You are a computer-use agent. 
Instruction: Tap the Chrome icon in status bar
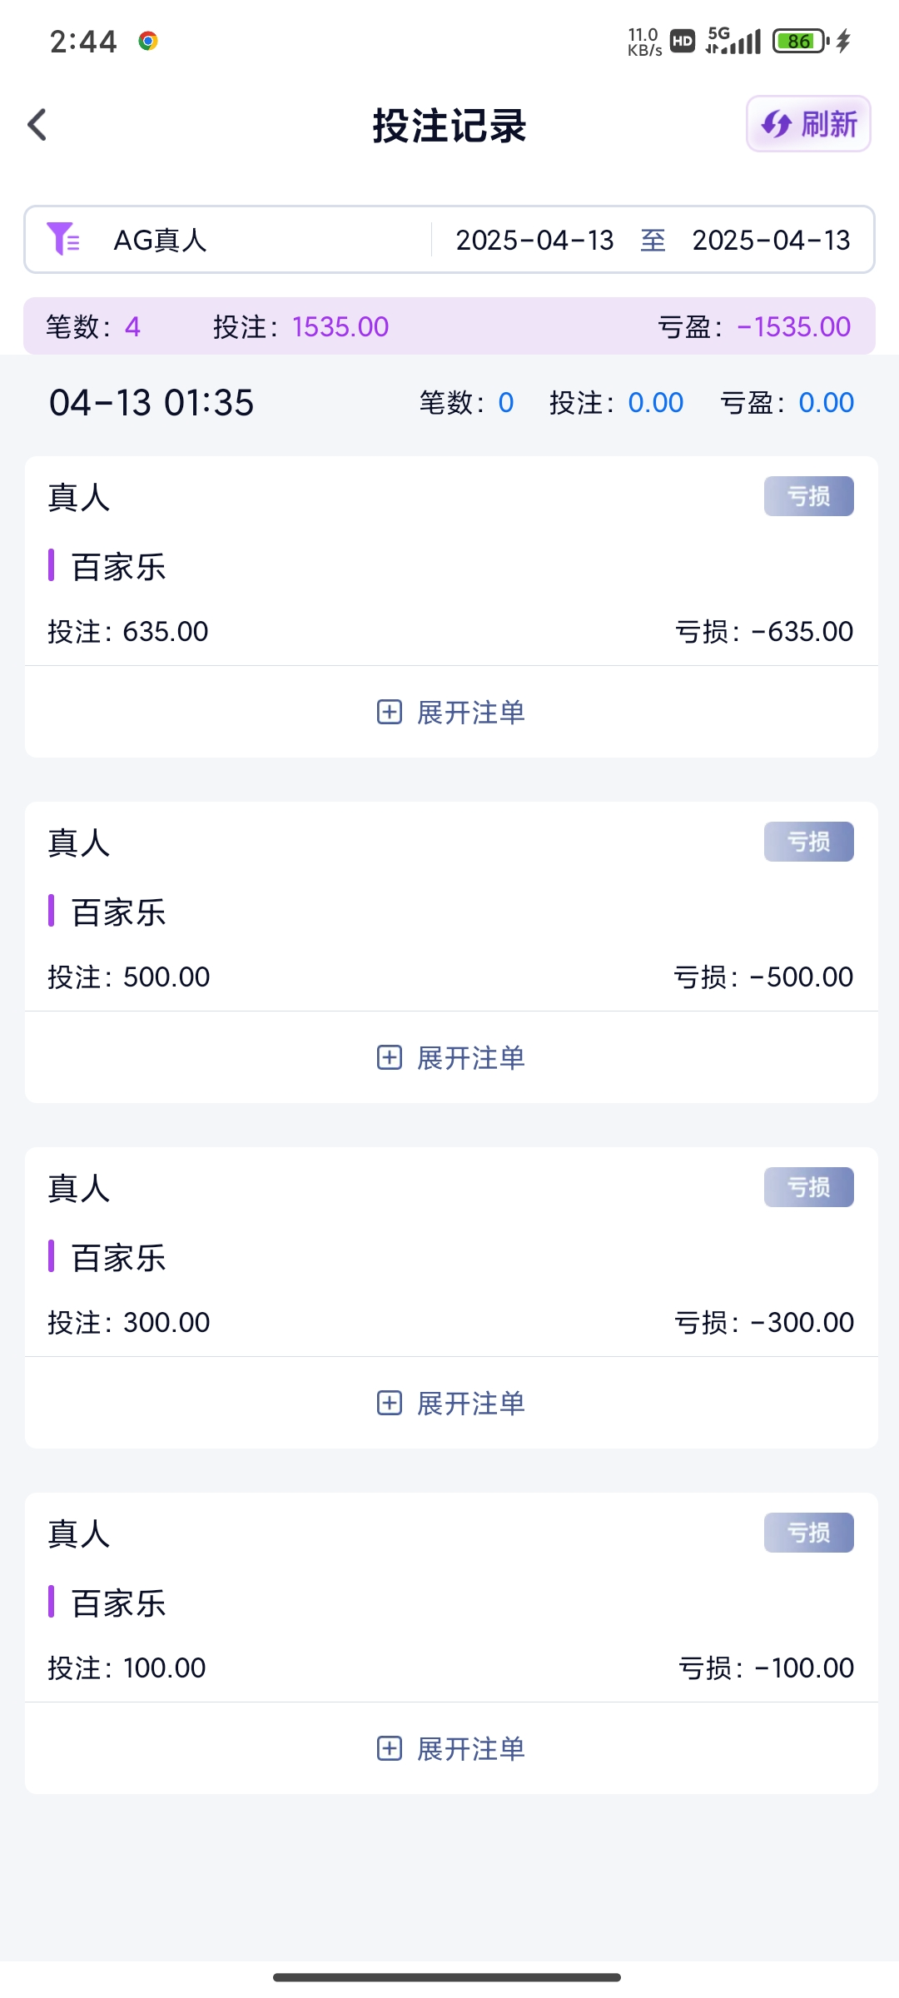pos(148,41)
